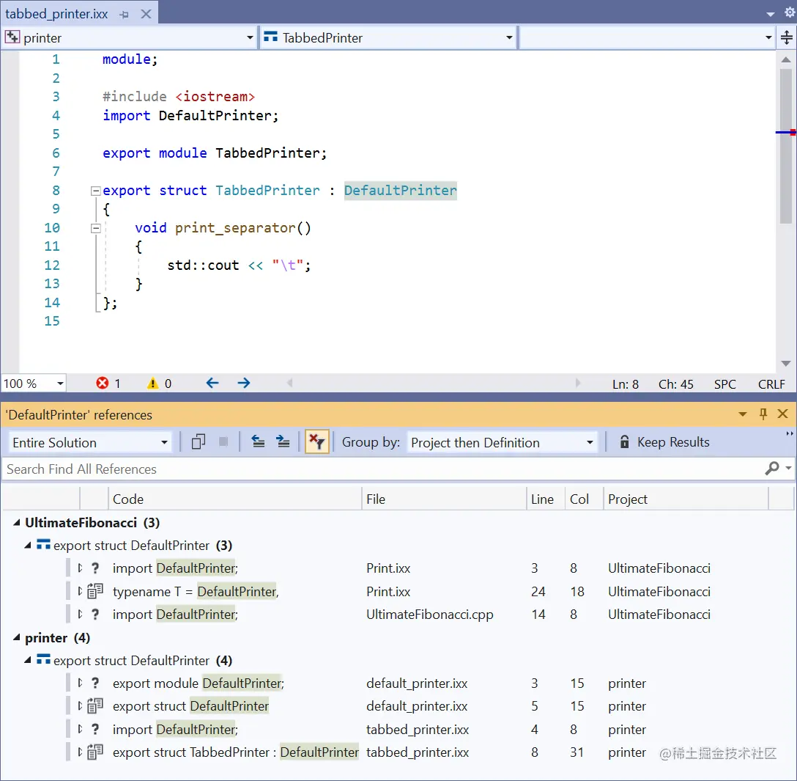Sort by the Project column header
Image resolution: width=797 pixels, height=781 pixels.
tap(686, 499)
